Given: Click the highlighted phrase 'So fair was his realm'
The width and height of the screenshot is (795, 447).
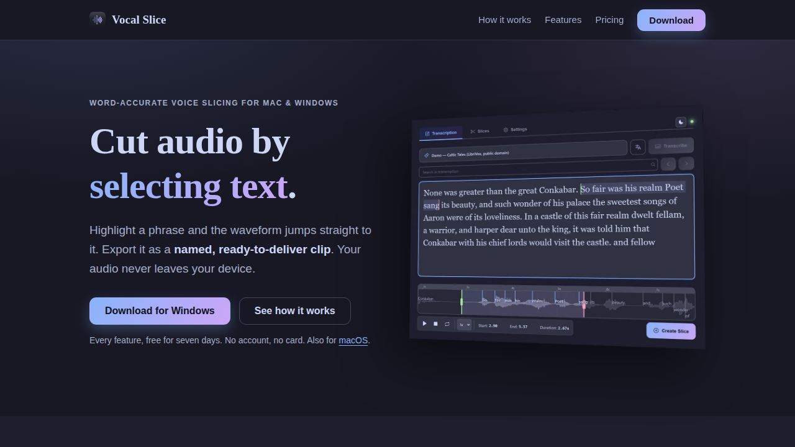Looking at the screenshot, I should click(622, 188).
